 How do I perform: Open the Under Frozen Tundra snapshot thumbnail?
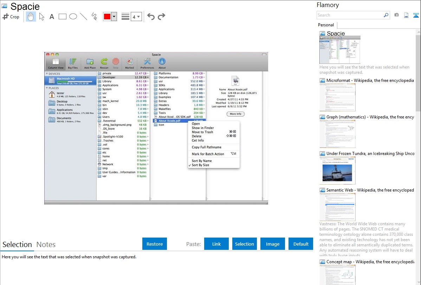click(337, 170)
